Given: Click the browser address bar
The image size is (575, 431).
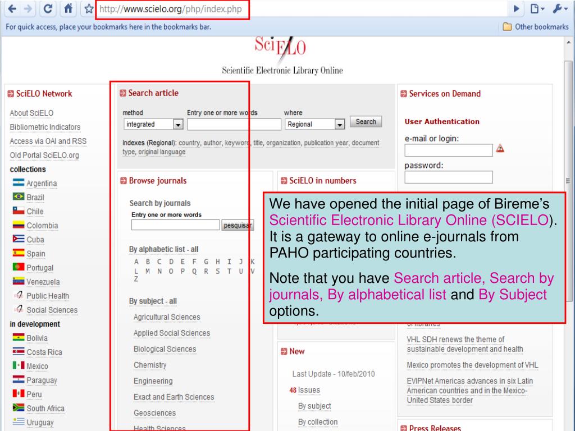Looking at the screenshot, I should 301,9.
